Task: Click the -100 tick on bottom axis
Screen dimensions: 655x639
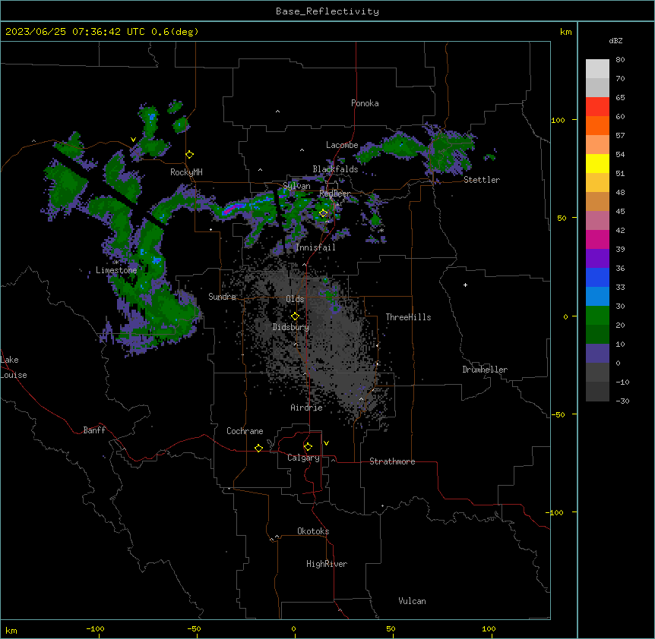Action: coord(95,628)
